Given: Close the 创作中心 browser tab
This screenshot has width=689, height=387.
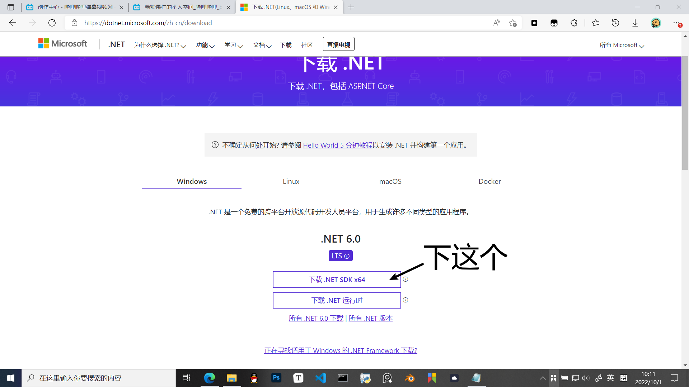Looking at the screenshot, I should (x=121, y=7).
